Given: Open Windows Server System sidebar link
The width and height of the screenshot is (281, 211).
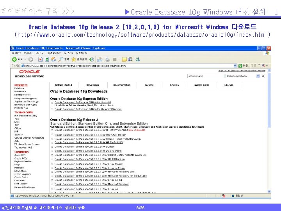Looking at the screenshot, I should pyautogui.click(x=27, y=144).
